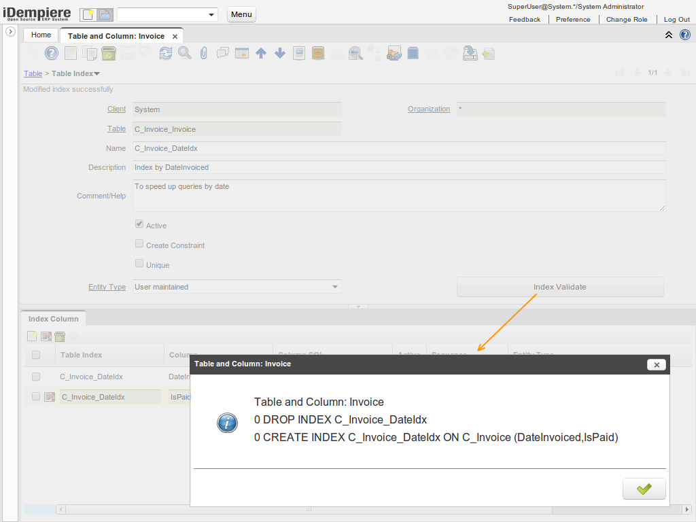
Task: Open the Lookup Record magnifier icon
Action: [x=185, y=53]
